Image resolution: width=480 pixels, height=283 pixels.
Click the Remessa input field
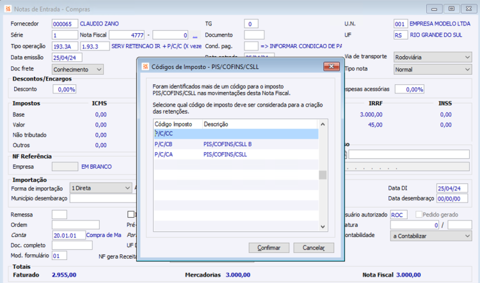click(x=60, y=215)
